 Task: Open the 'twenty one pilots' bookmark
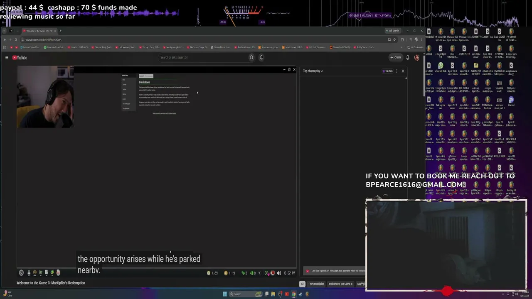coord(175,47)
